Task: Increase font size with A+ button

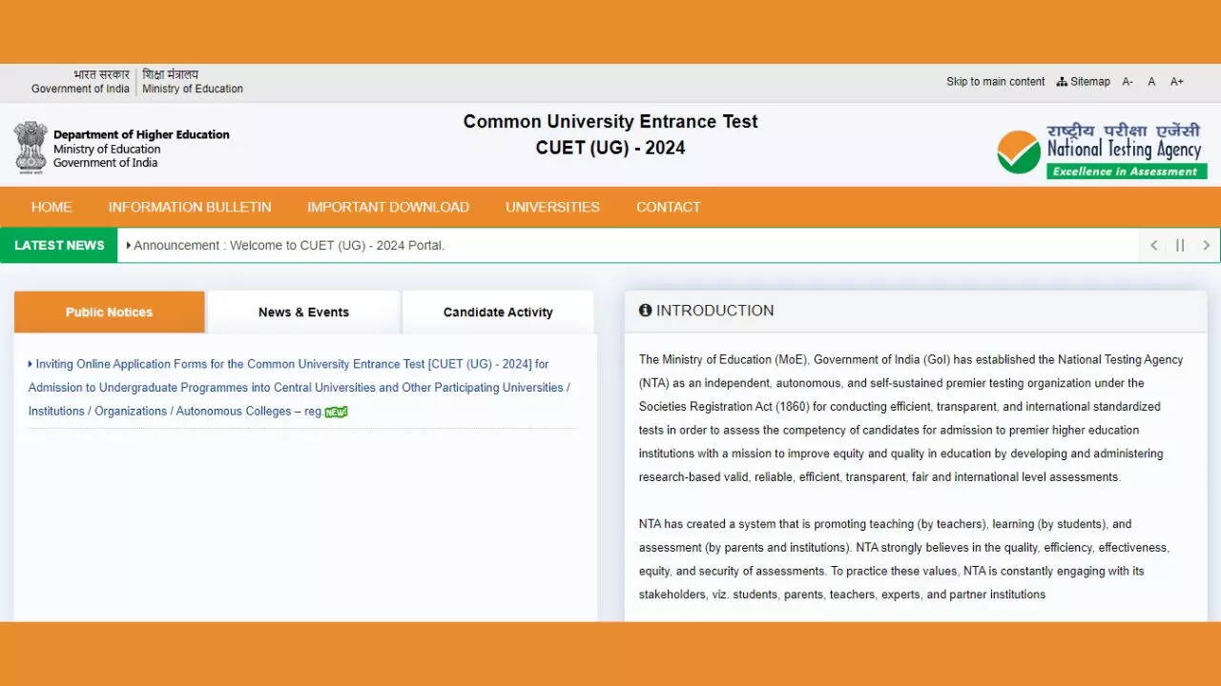Action: [1177, 82]
